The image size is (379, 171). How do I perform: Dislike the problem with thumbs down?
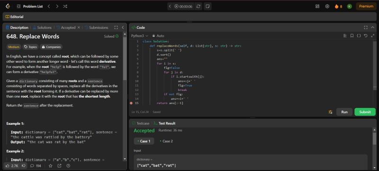[x=23, y=166]
